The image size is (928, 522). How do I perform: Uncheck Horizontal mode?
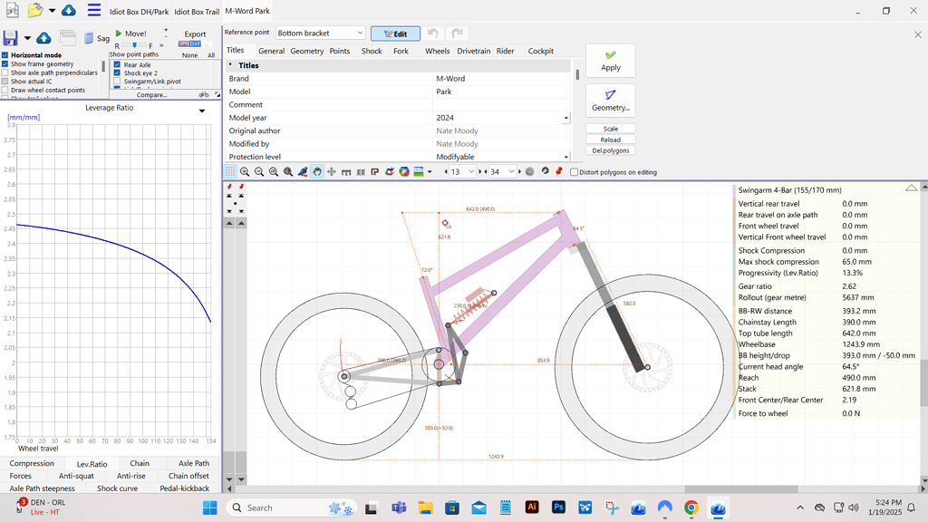click(x=5, y=55)
